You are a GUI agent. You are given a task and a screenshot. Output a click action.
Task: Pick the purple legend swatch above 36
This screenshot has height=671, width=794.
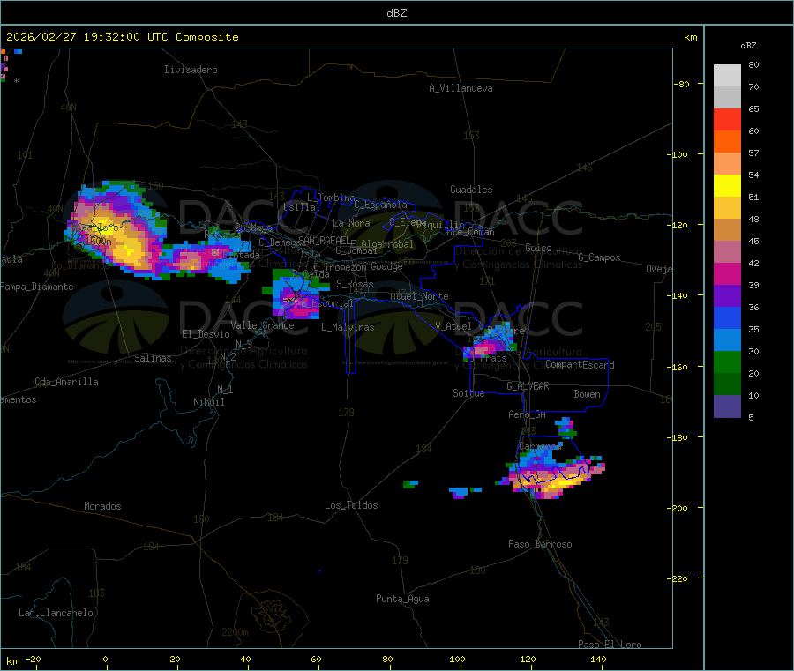(727, 296)
